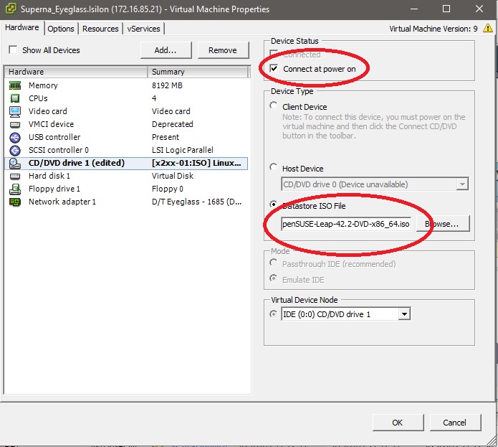Close the Virtual Machine Properties window
This screenshot has height=447, width=498.
[x=479, y=9]
